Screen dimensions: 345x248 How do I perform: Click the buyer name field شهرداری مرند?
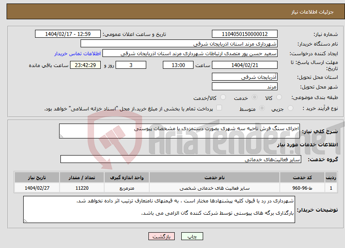179,44
